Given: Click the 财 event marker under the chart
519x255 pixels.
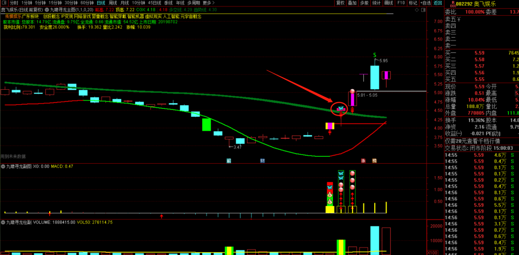Looking at the screenshot, I should pos(262,160).
